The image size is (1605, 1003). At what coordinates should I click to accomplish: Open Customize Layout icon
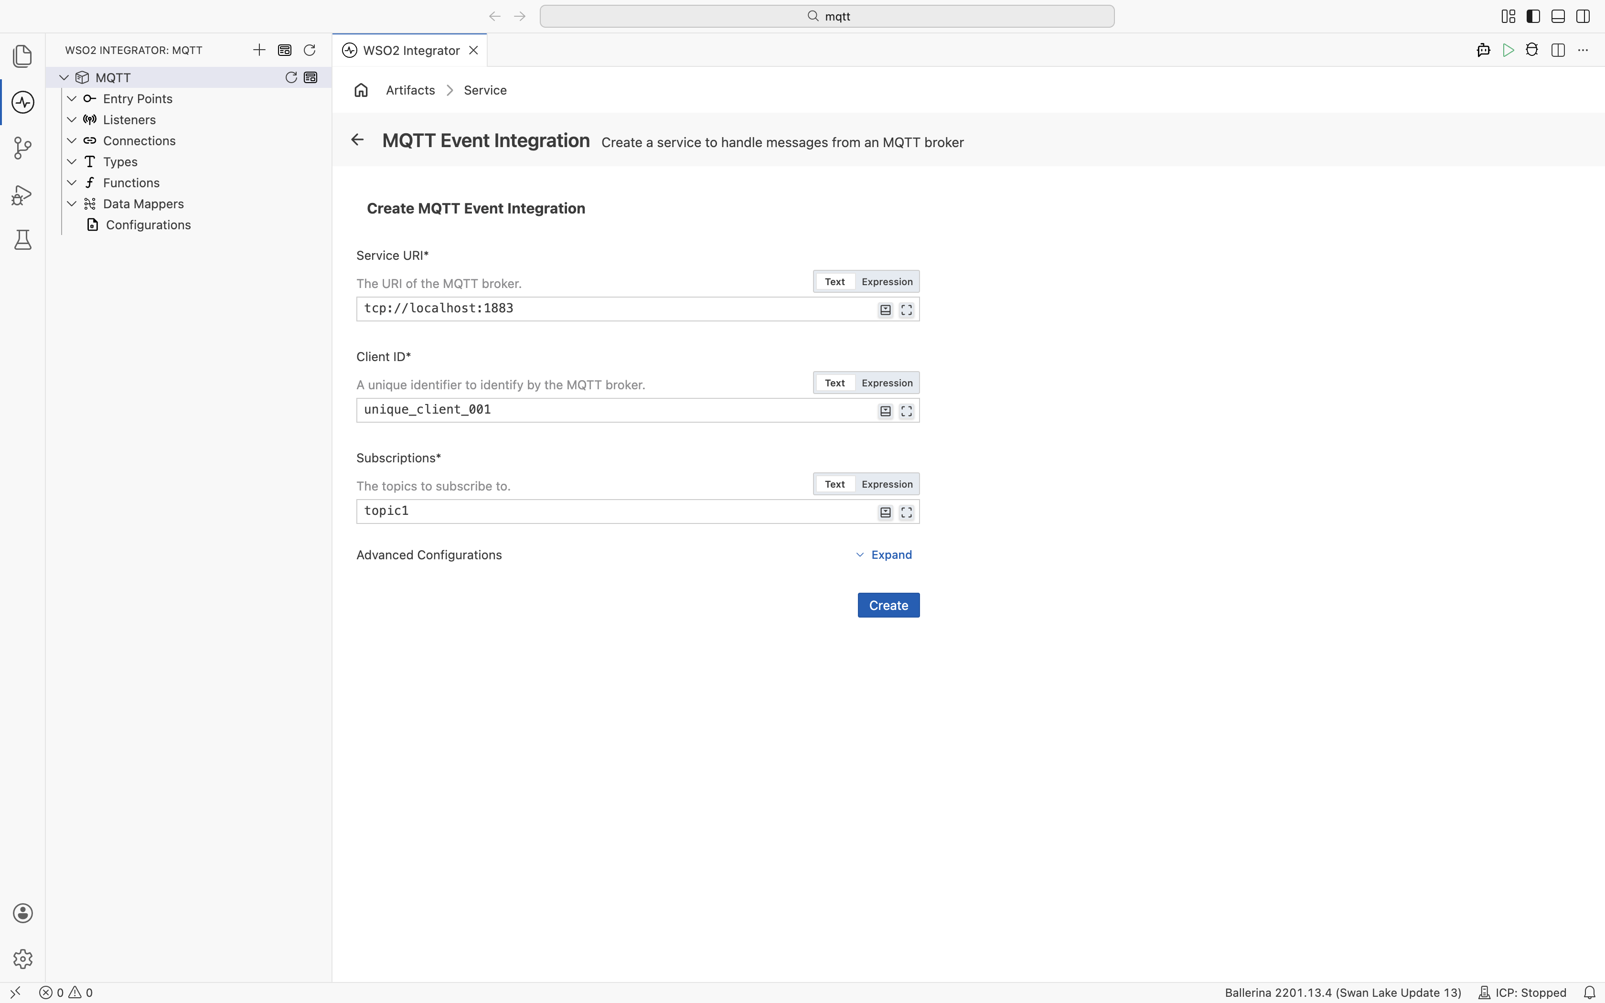coord(1508,17)
